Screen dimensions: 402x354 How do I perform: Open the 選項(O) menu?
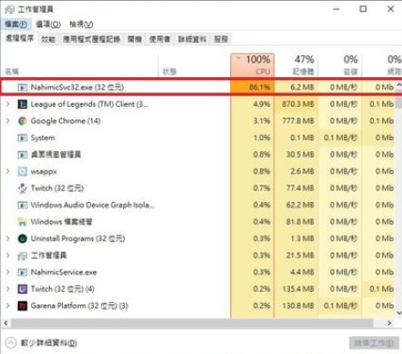[x=48, y=24]
